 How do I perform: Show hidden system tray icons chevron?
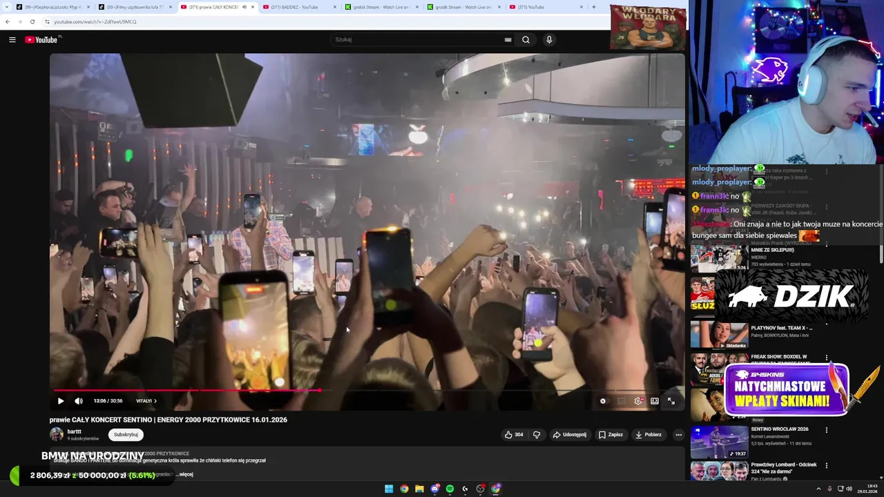pyautogui.click(x=818, y=489)
